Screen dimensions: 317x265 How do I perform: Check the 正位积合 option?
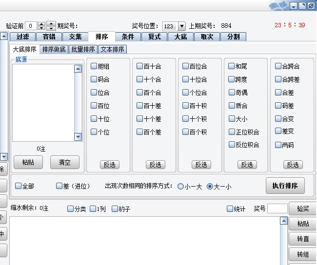coord(232,132)
